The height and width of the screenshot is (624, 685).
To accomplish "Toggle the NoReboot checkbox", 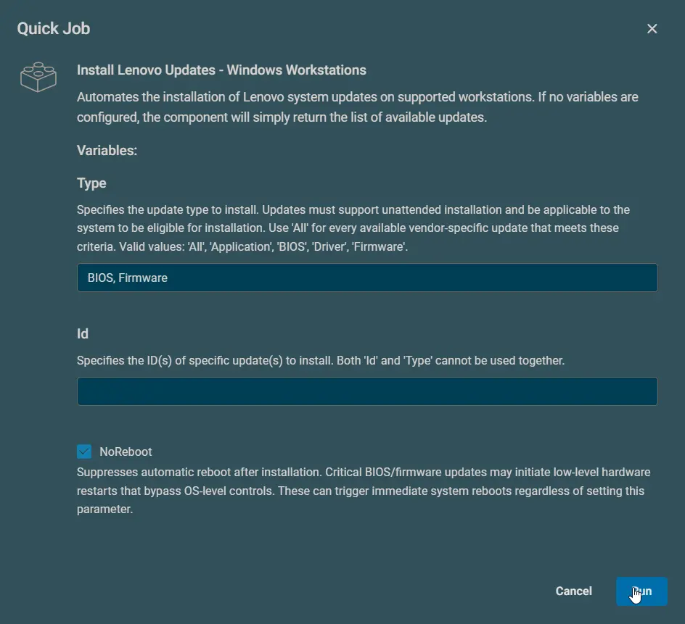I will point(84,452).
